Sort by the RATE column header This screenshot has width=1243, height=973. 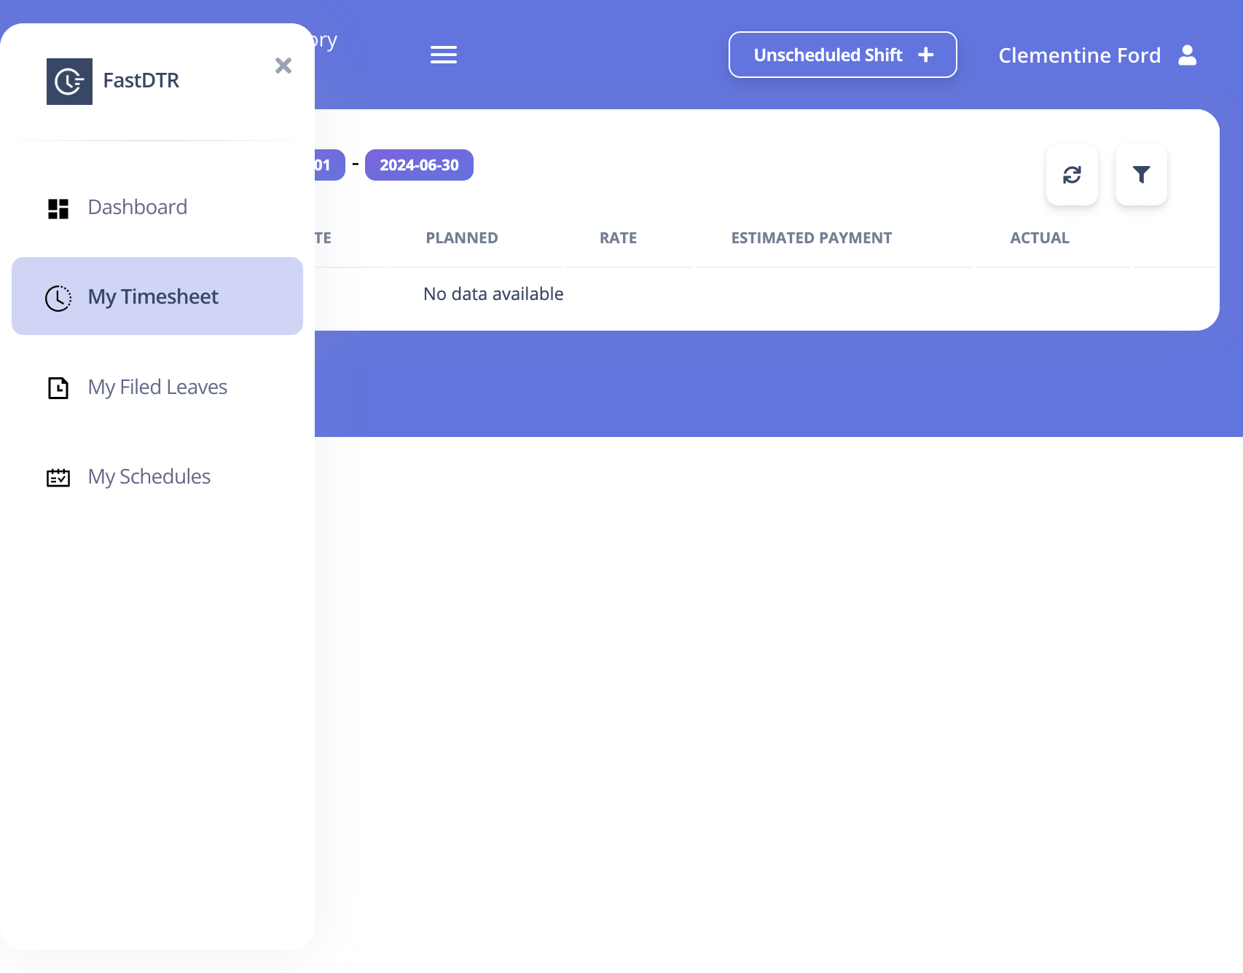tap(618, 238)
